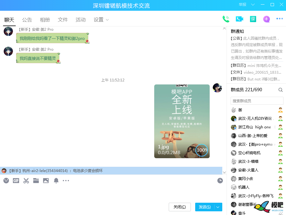Click avatar of 空心杯烧电机
Viewport: 286px width, 215px height.
(234, 153)
